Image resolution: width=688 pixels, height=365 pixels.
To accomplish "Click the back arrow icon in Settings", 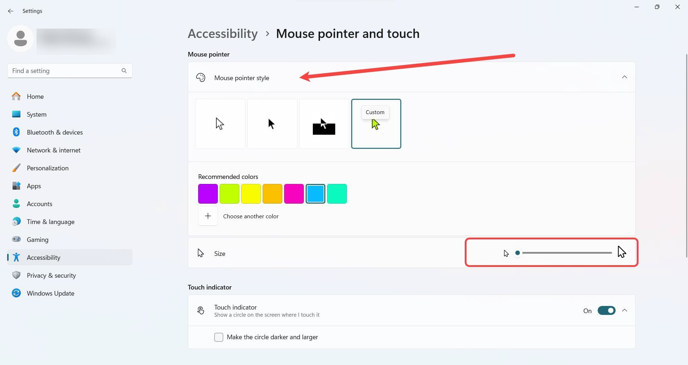I will click(x=11, y=11).
